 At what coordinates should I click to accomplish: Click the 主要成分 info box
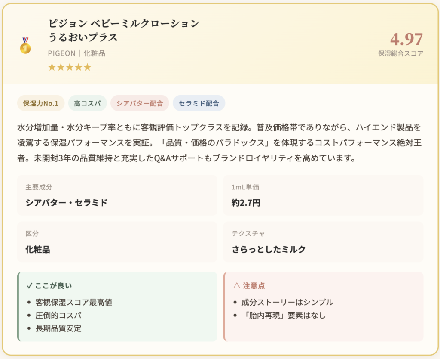coord(117,195)
